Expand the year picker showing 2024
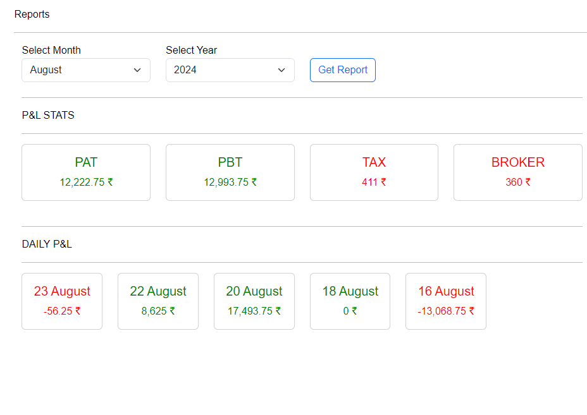 point(230,69)
